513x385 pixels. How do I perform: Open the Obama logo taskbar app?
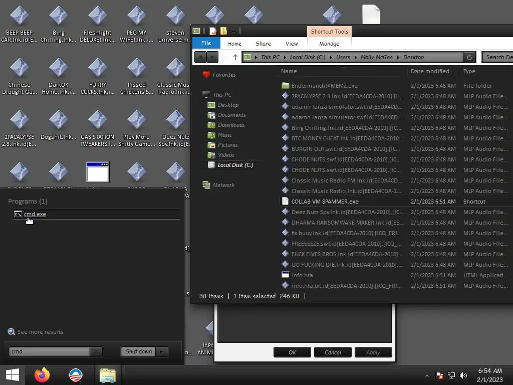pos(75,375)
